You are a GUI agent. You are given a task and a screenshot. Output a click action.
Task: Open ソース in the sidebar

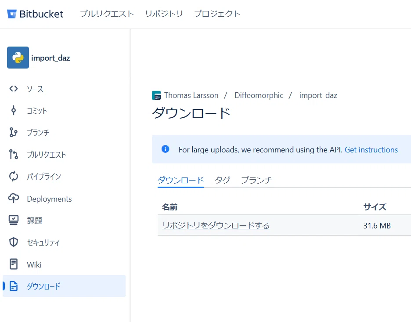(x=35, y=89)
